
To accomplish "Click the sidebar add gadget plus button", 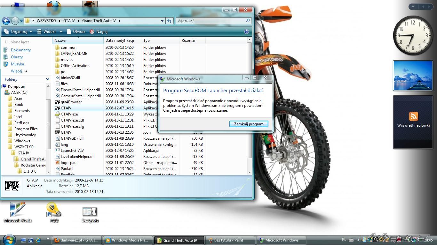I will point(413,6).
